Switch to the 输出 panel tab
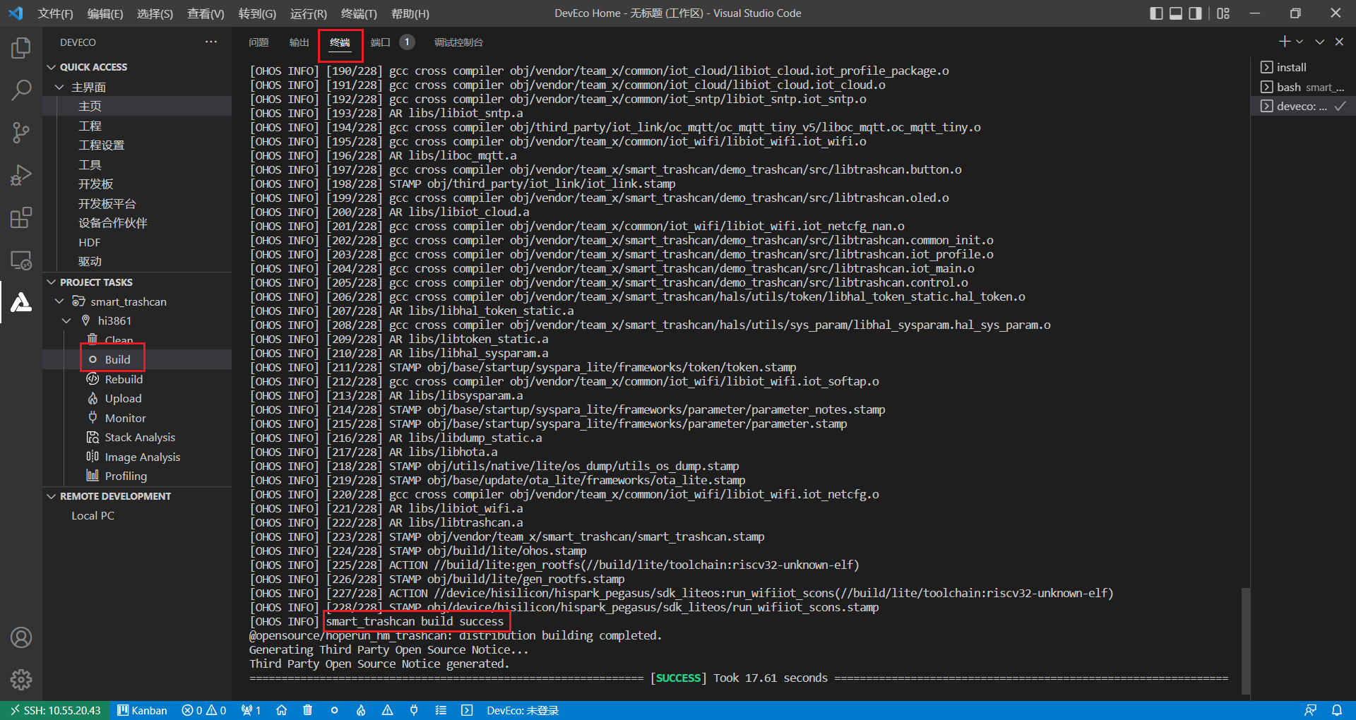This screenshot has height=720, width=1356. tap(299, 42)
